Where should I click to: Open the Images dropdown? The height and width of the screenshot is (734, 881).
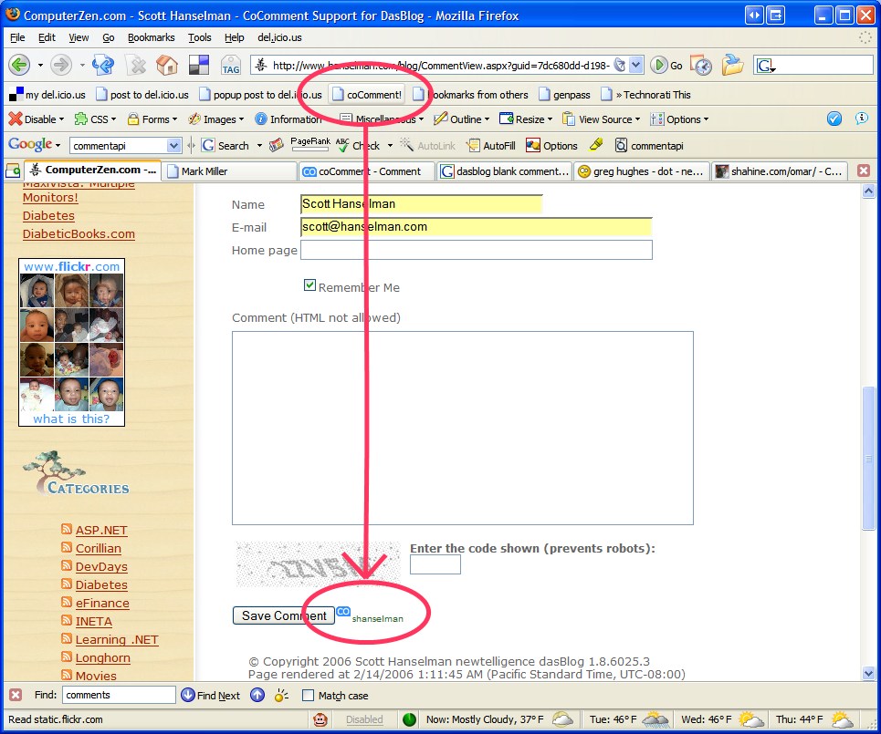[216, 119]
